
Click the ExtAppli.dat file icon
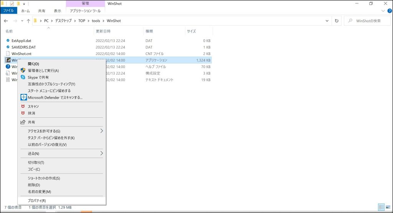coord(8,41)
